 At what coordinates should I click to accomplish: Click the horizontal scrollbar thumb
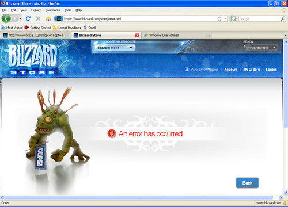click(139, 197)
